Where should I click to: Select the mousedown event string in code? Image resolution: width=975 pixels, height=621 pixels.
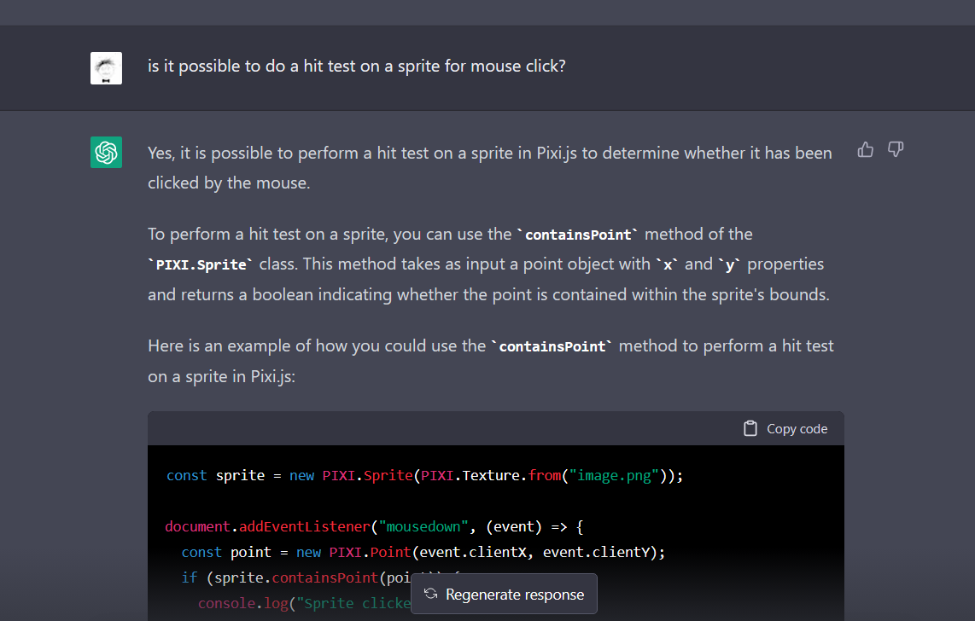coord(423,526)
